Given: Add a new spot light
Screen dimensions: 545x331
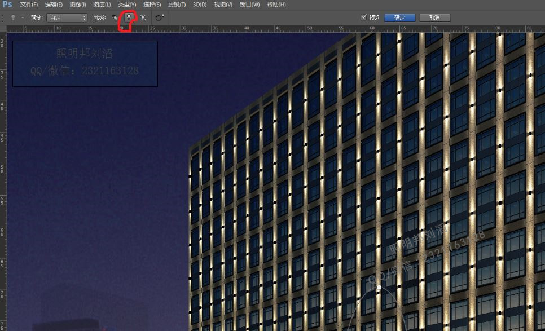Looking at the screenshot, I should pos(115,17).
